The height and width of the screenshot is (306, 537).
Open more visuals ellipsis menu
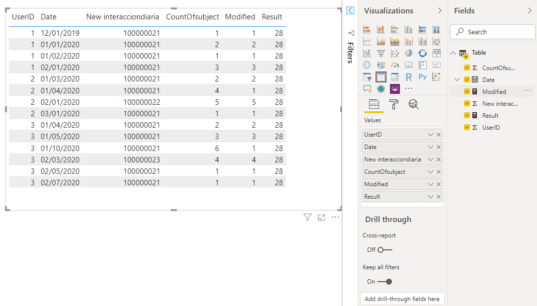click(408, 88)
